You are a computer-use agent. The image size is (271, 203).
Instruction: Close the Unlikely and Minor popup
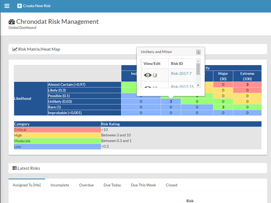(x=198, y=52)
